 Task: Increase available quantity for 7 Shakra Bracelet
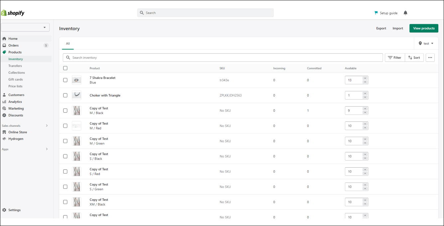pyautogui.click(x=365, y=78)
